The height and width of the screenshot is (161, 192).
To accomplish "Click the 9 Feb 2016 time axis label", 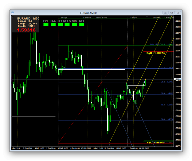I will click(x=16, y=148).
